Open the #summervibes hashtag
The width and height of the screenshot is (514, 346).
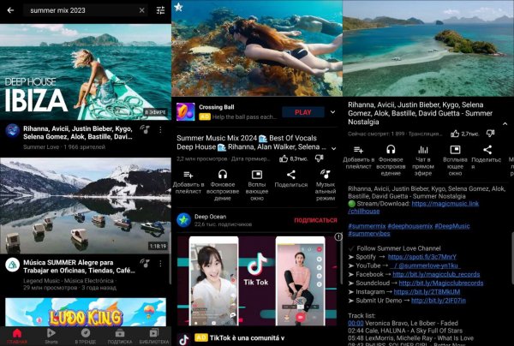pos(369,234)
